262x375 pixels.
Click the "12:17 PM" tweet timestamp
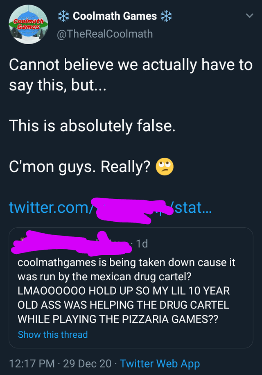click(x=31, y=363)
